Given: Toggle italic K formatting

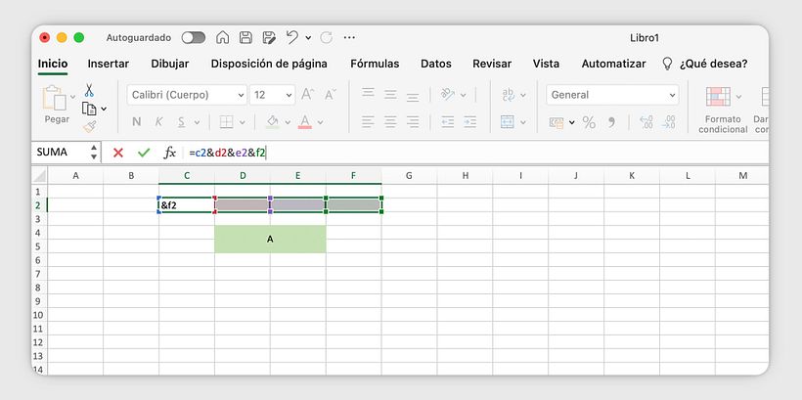Looking at the screenshot, I should pos(159,121).
